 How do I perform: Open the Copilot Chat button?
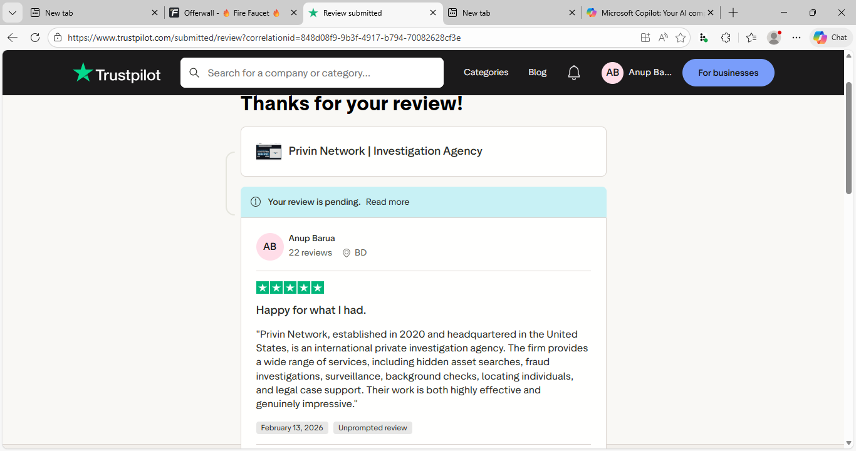pos(830,38)
